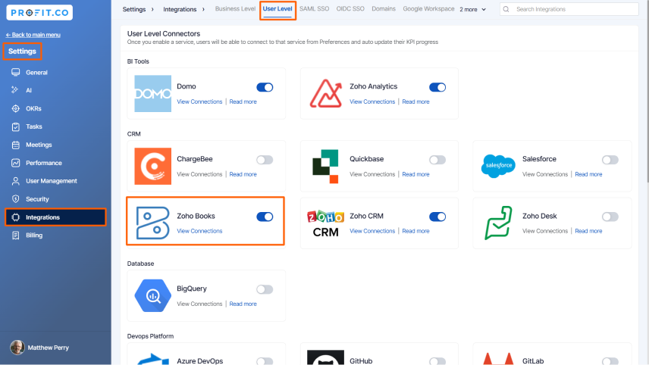Click Matthew Perry's user name

pos(48,348)
